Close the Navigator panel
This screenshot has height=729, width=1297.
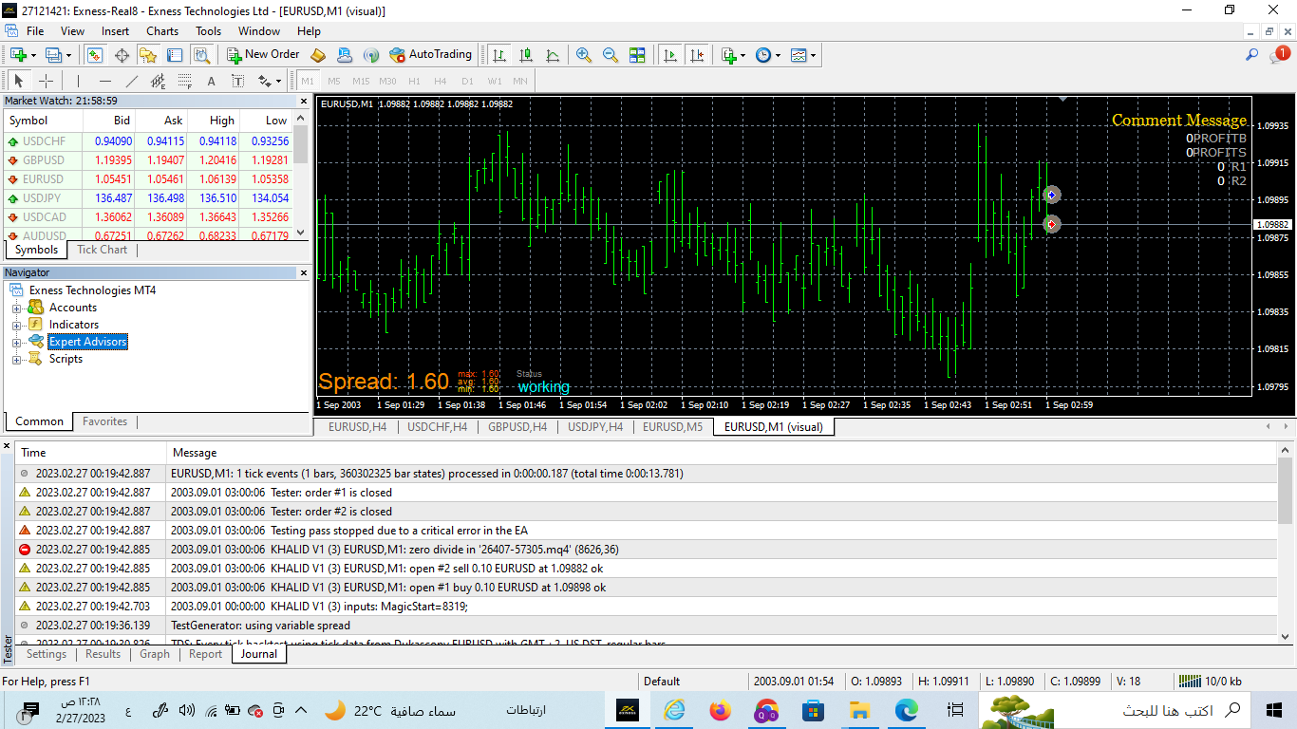coord(305,273)
